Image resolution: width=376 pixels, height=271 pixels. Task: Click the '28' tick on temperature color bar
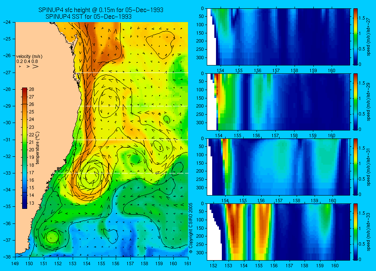coord(31,89)
